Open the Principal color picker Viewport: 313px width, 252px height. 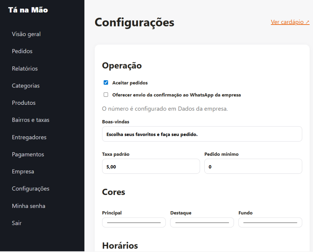134,222
